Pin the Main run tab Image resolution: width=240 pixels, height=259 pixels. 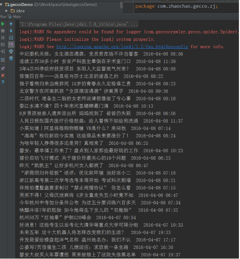pos(3,68)
